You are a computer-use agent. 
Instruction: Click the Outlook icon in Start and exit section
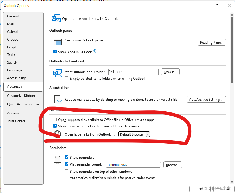58,73
